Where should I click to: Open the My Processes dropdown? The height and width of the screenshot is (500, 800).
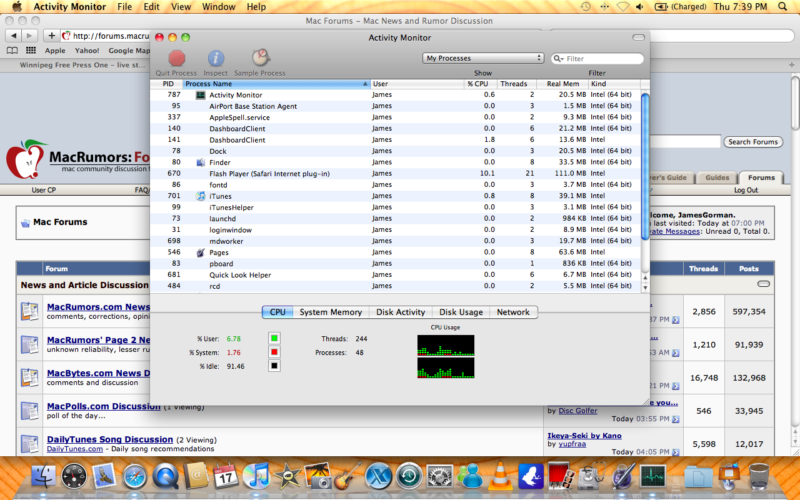point(483,58)
